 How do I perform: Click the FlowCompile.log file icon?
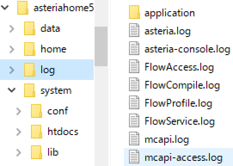[134, 84]
